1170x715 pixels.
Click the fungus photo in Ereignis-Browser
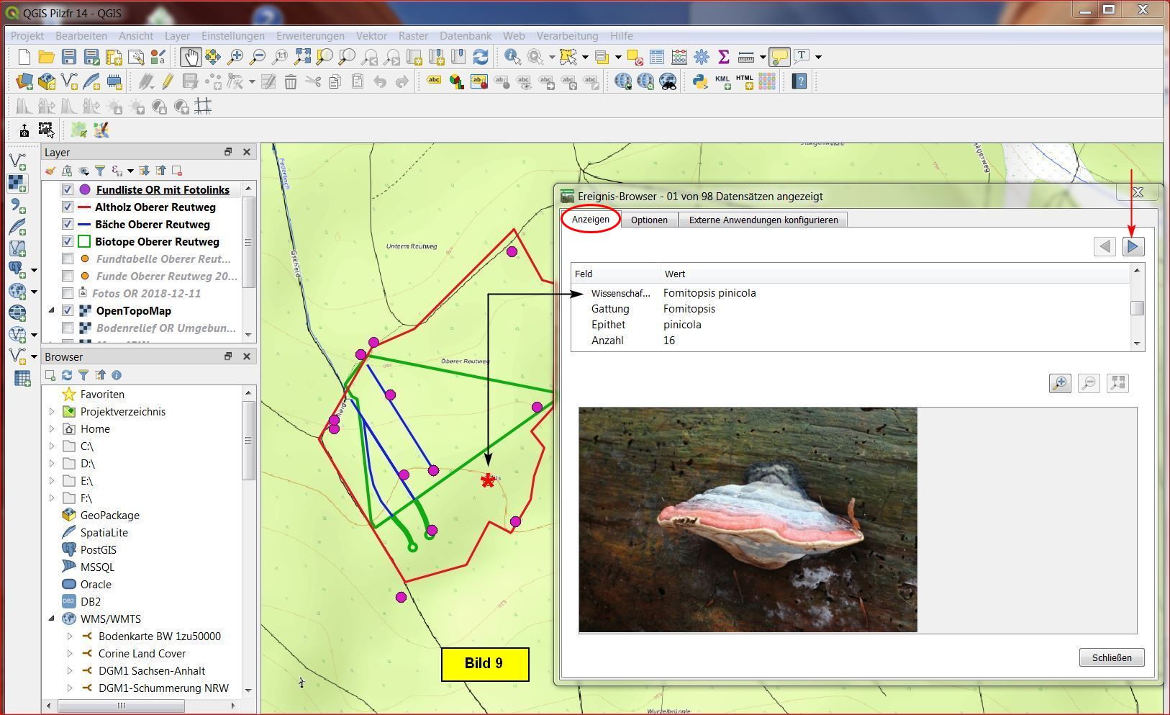748,519
